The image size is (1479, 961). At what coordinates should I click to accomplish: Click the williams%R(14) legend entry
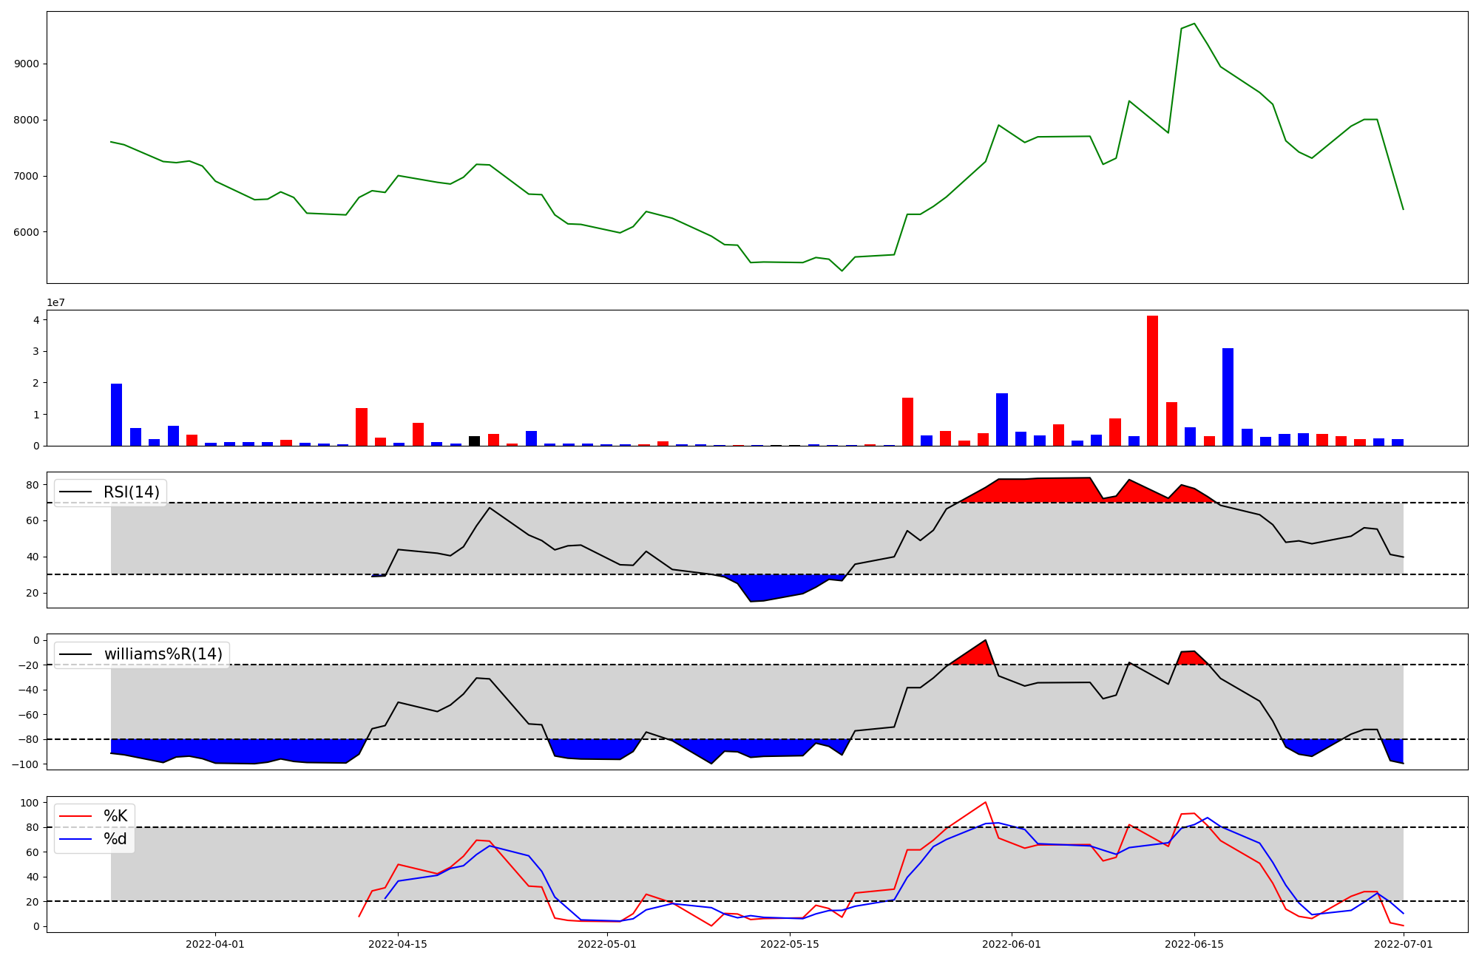coord(163,654)
